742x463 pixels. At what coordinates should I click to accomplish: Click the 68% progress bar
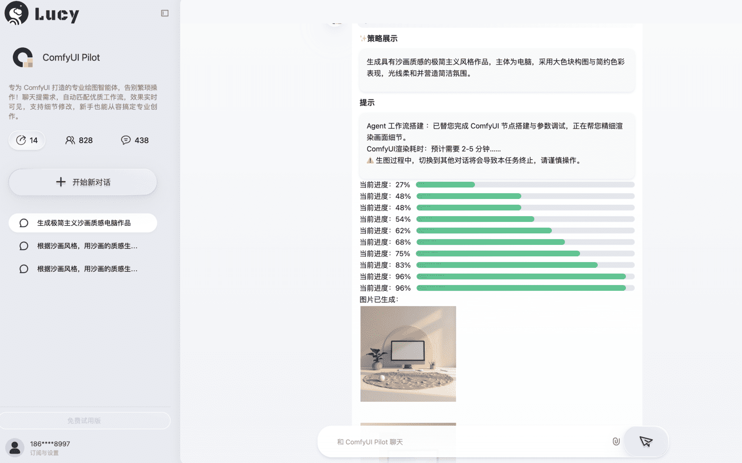(x=525, y=242)
